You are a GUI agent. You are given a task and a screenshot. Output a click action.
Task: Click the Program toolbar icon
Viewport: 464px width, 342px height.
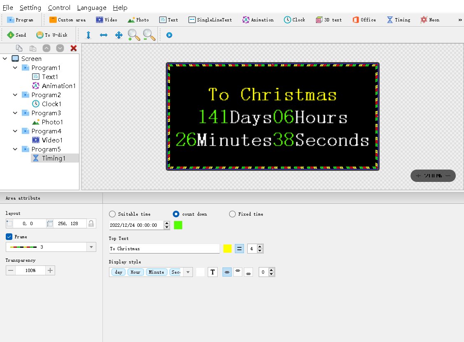[20, 20]
